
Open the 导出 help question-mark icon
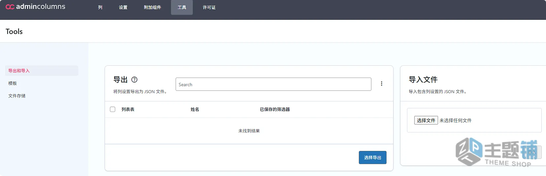coord(134,80)
